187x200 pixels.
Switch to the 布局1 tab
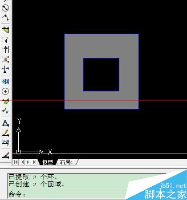66,162
